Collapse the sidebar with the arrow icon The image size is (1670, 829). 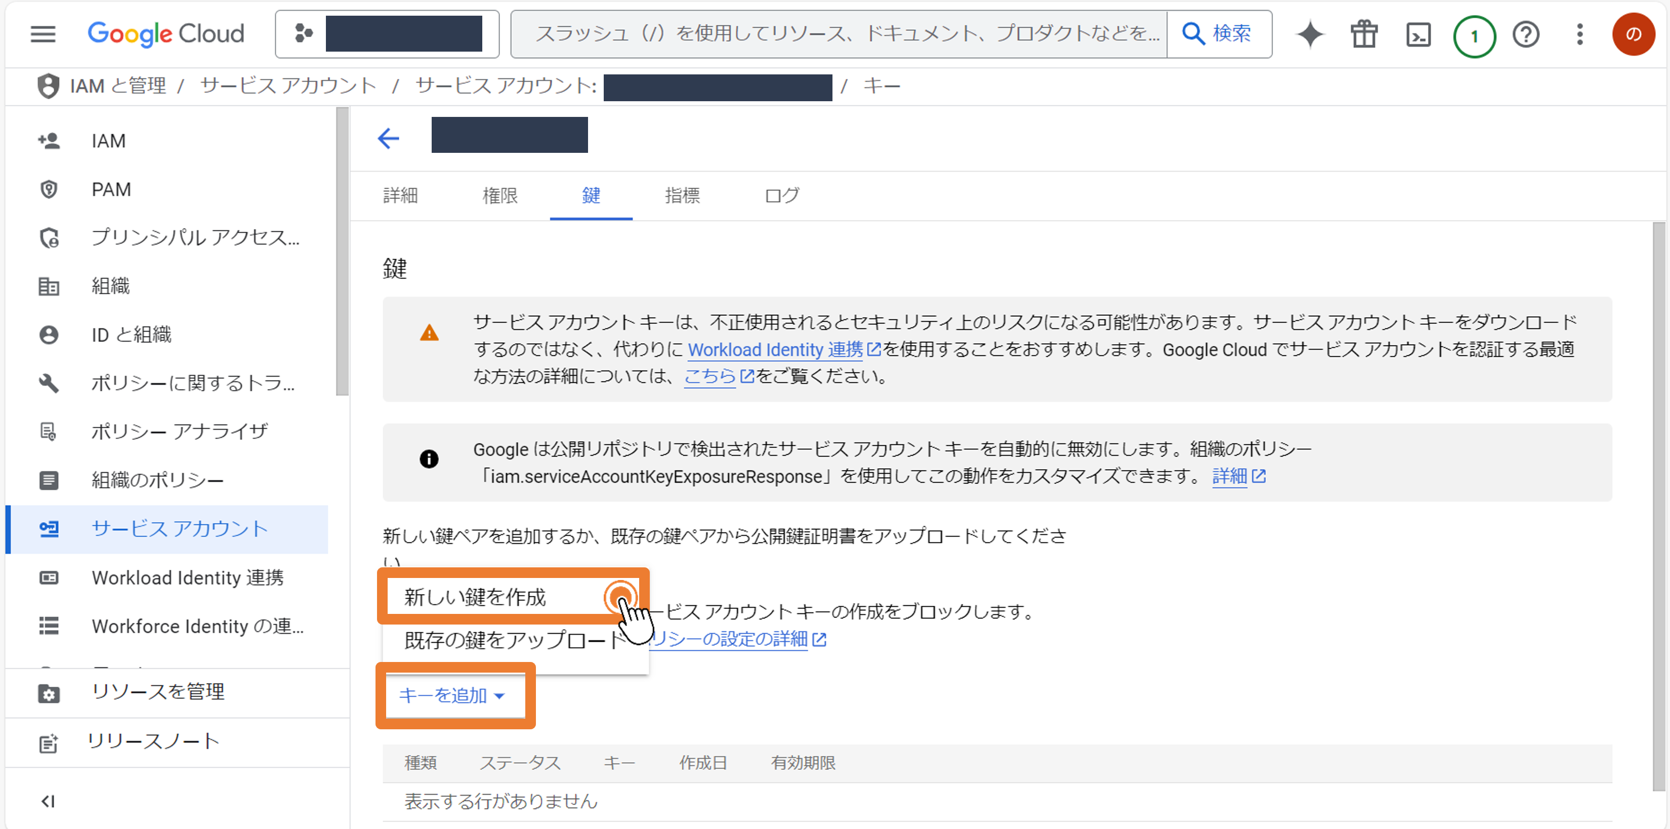pos(48,801)
